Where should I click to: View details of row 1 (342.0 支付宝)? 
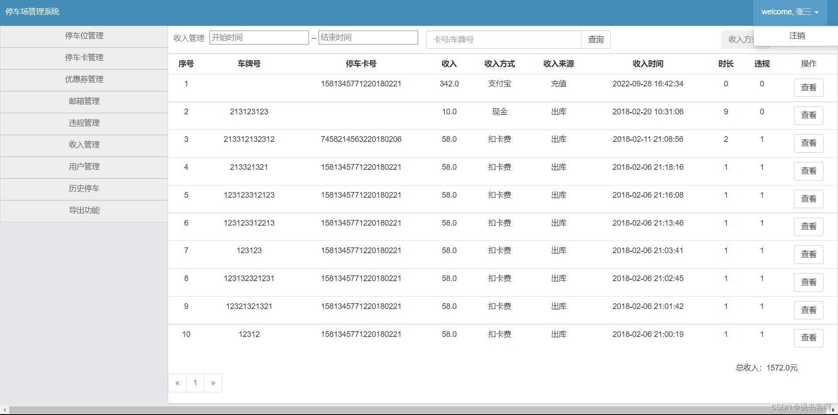[808, 88]
